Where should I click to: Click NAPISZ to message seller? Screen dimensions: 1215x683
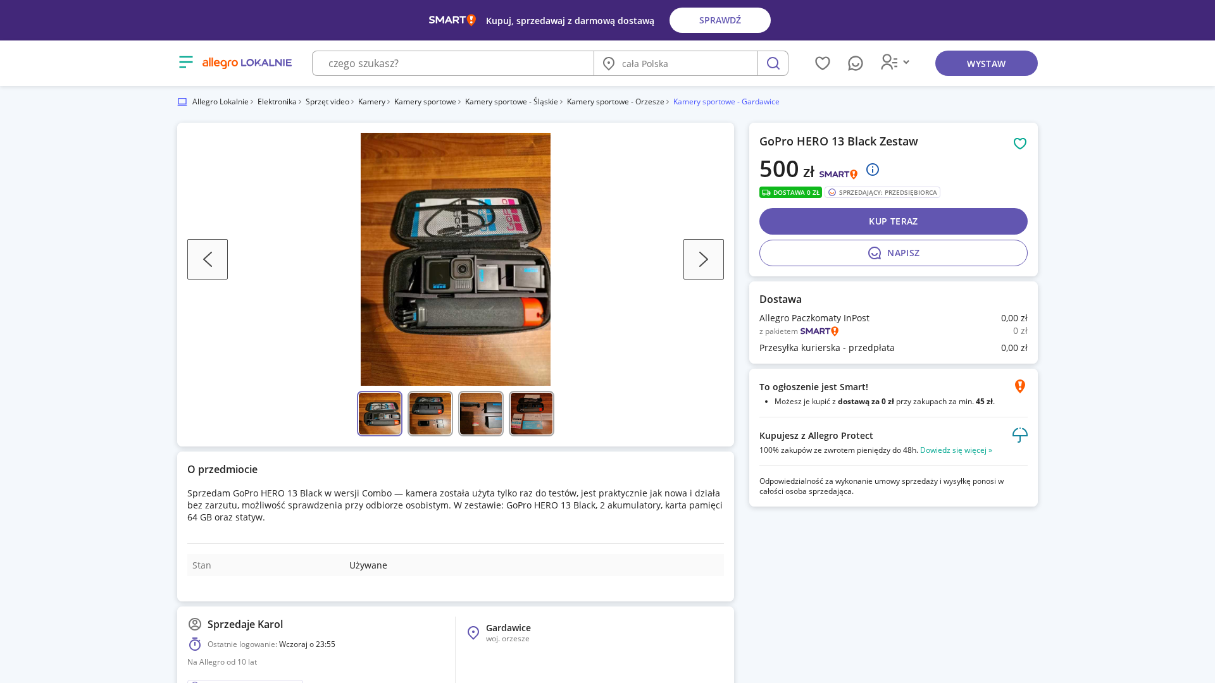894,253
